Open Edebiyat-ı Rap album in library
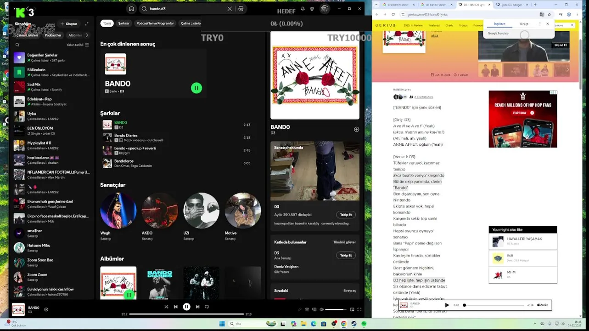The width and height of the screenshot is (589, 331). (x=51, y=102)
